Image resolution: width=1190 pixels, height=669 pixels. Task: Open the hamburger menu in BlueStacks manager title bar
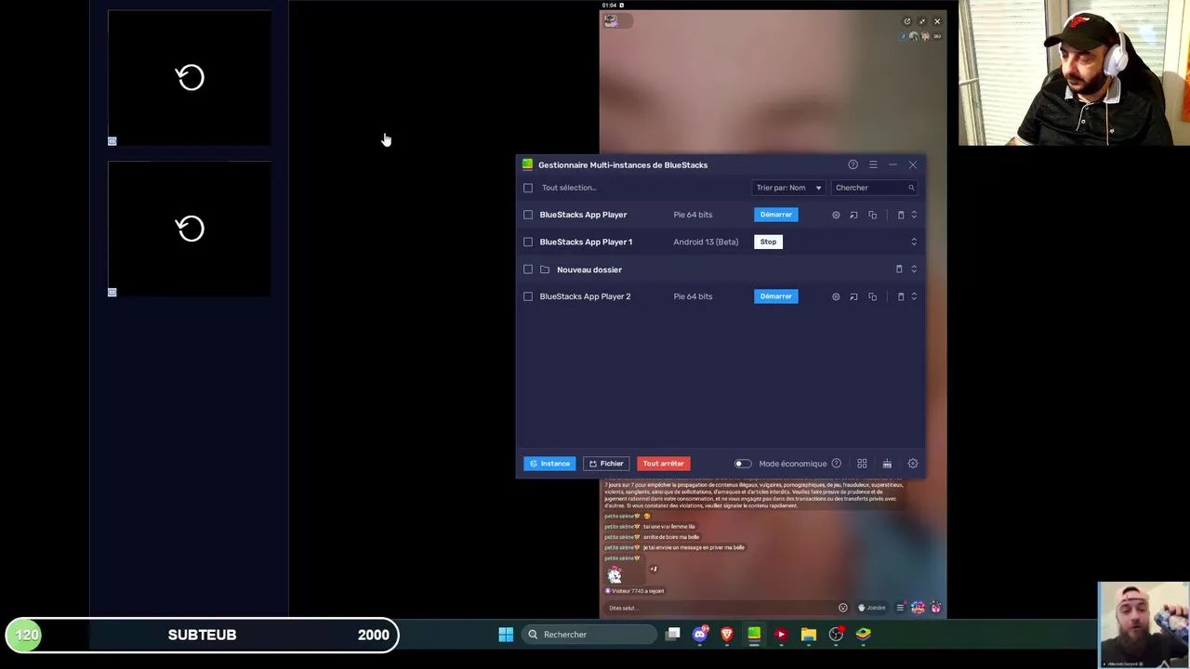pyautogui.click(x=873, y=164)
